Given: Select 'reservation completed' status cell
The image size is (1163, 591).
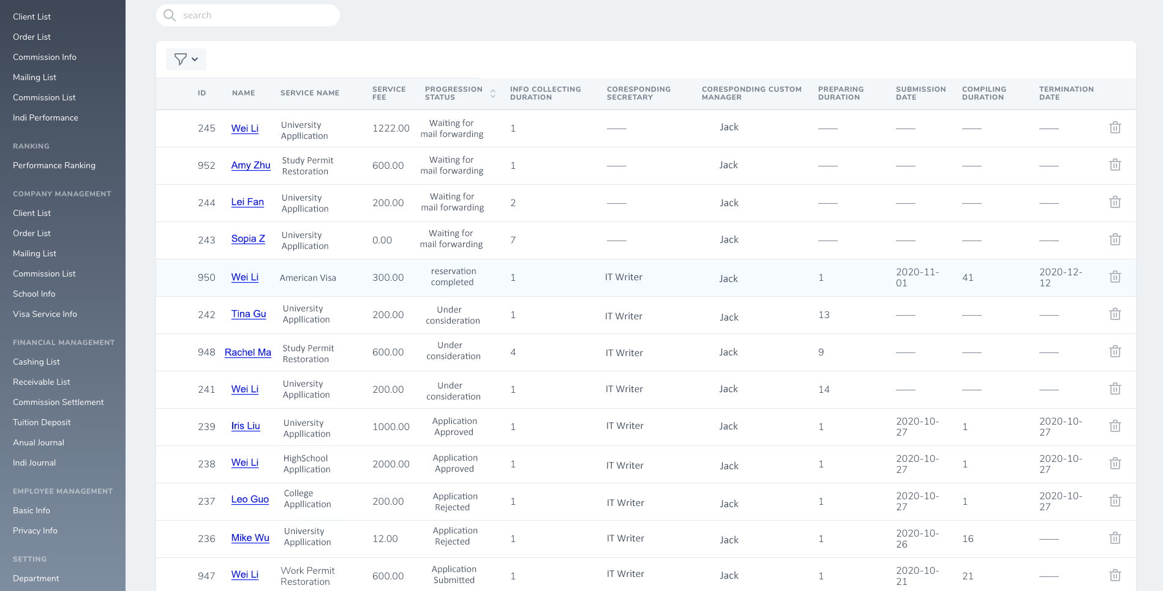Looking at the screenshot, I should [x=453, y=277].
